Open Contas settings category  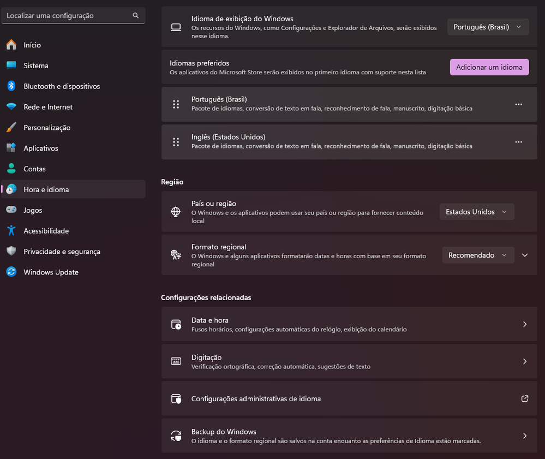point(73,169)
